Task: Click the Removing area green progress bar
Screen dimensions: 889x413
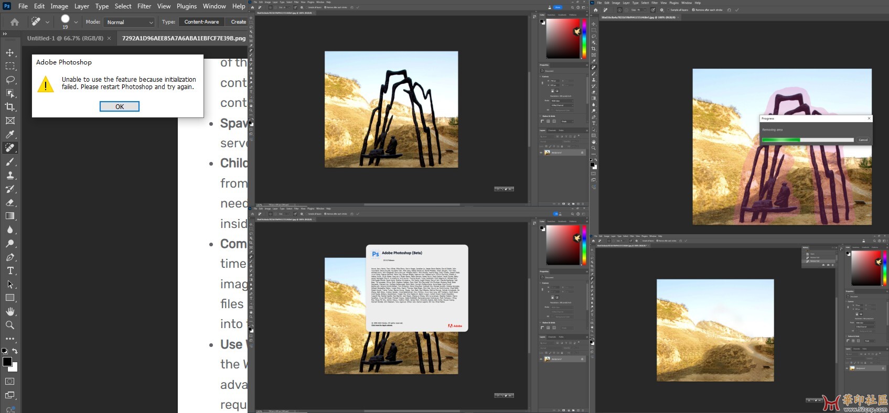Action: 808,140
